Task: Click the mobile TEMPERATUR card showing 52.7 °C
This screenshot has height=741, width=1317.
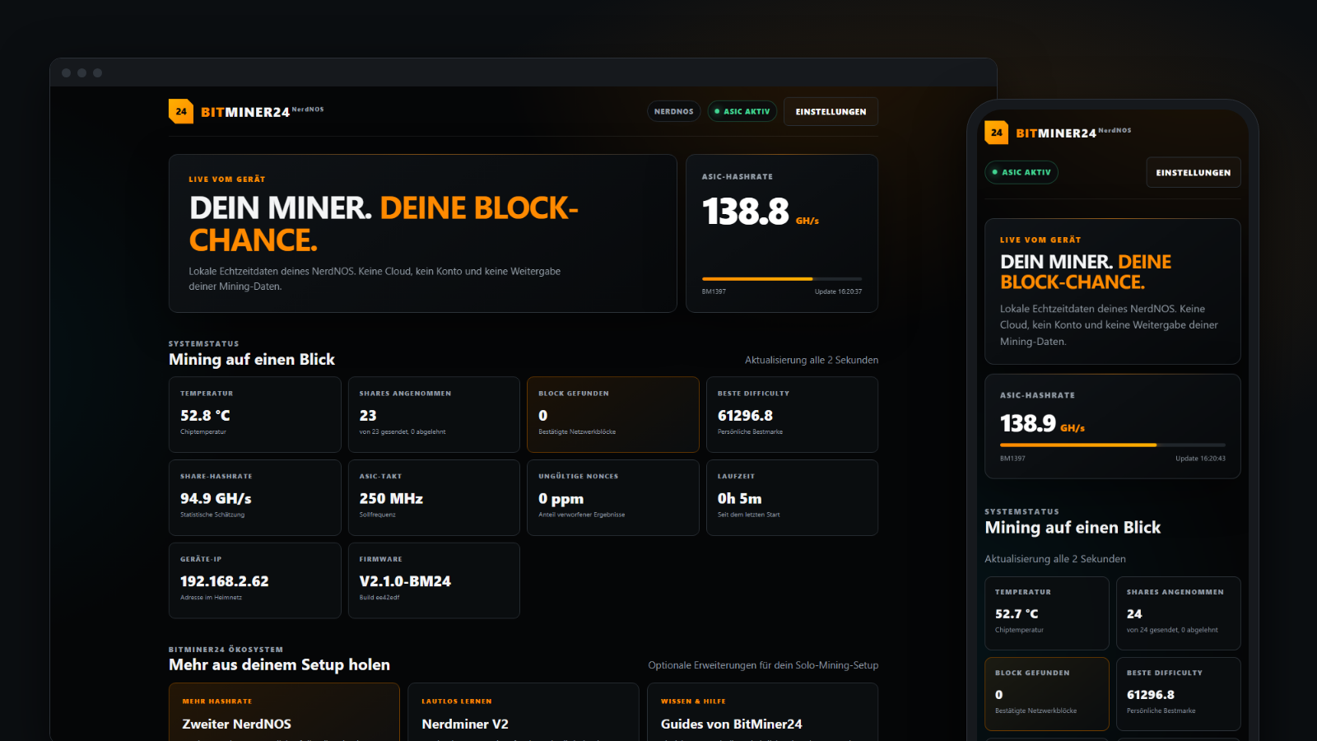Action: point(1047,613)
